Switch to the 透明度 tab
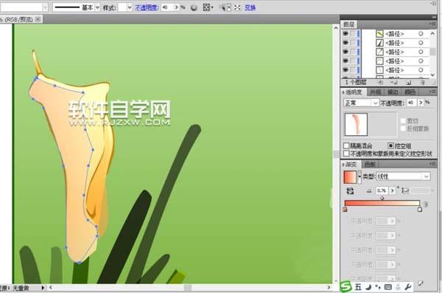Image resolution: width=442 pixels, height=293 pixels. (354, 92)
